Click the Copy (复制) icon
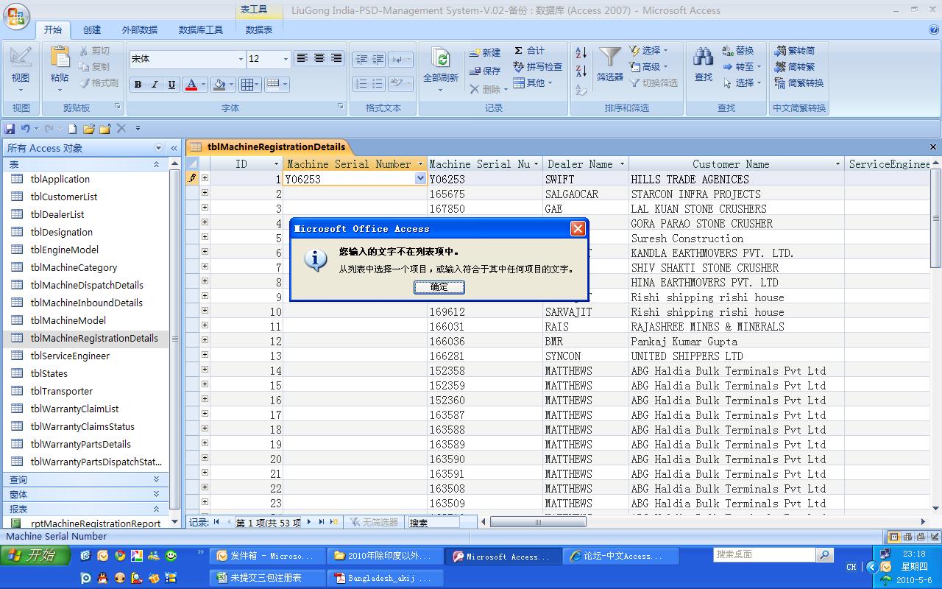 [x=84, y=67]
